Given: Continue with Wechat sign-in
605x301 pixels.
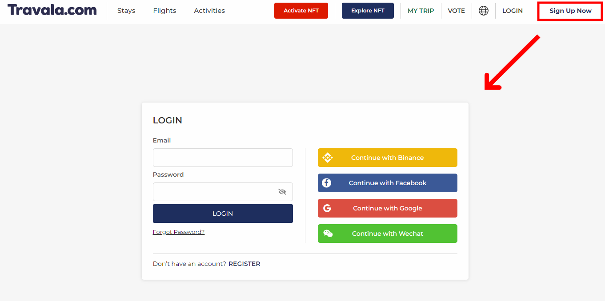Looking at the screenshot, I should (x=388, y=234).
